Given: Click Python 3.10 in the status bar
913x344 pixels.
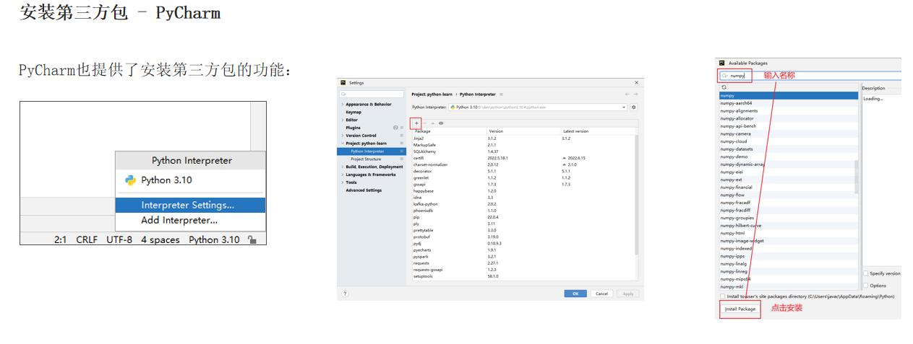Looking at the screenshot, I should pos(214,239).
